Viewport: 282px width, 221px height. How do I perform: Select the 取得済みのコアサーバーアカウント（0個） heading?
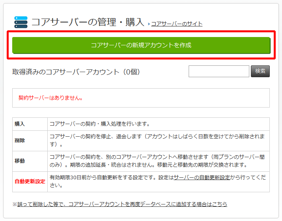76,72
